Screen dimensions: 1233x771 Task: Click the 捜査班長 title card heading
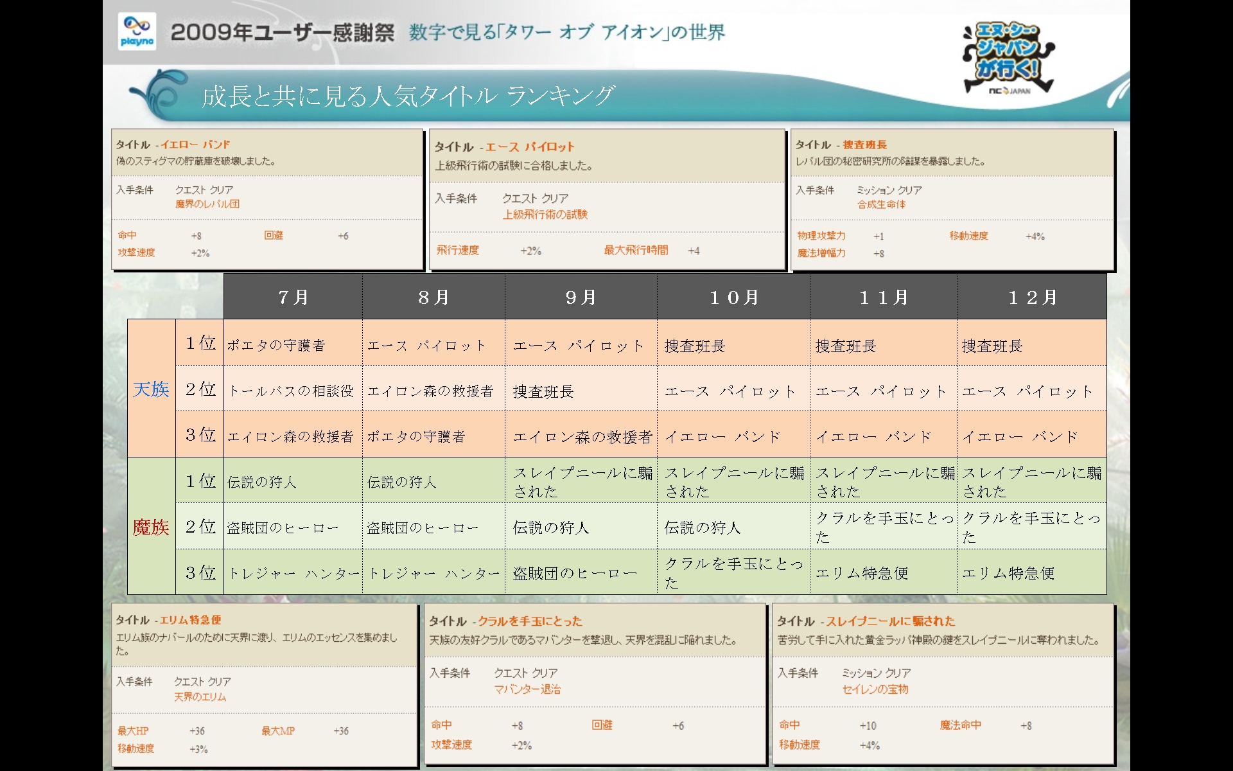[864, 145]
